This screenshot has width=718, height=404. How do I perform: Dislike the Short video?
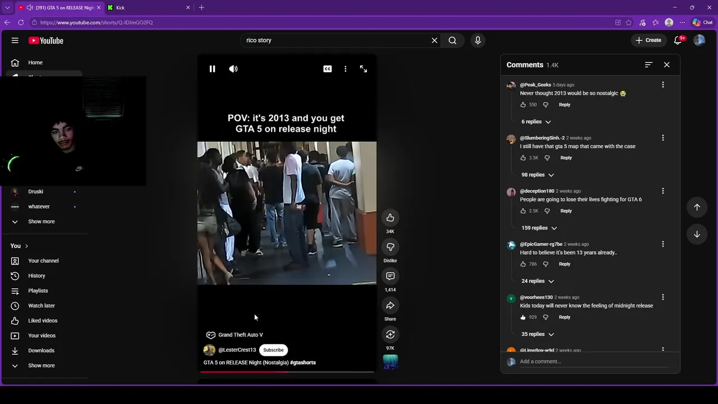pyautogui.click(x=390, y=247)
